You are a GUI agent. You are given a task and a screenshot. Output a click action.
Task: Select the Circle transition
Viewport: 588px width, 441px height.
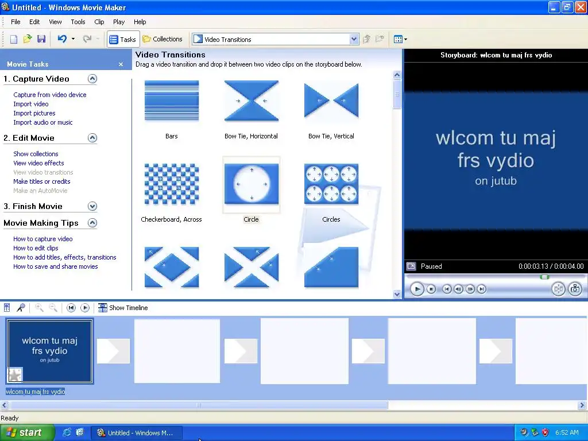point(252,184)
